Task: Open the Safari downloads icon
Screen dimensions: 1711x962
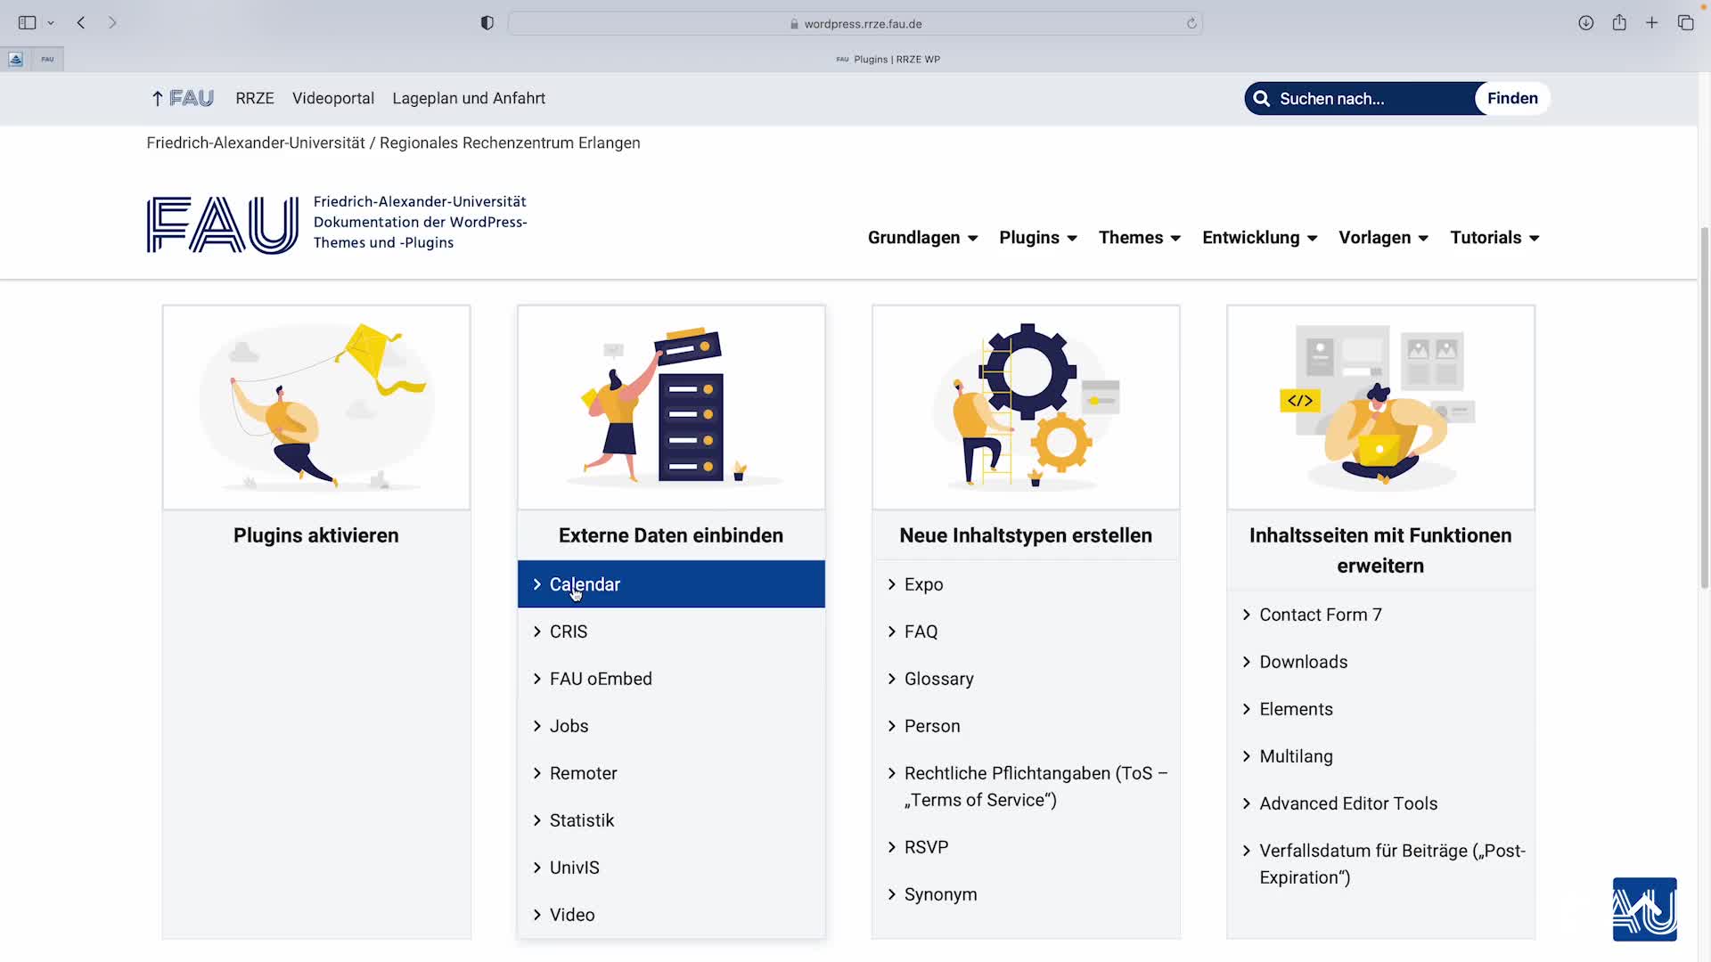Action: [1585, 23]
